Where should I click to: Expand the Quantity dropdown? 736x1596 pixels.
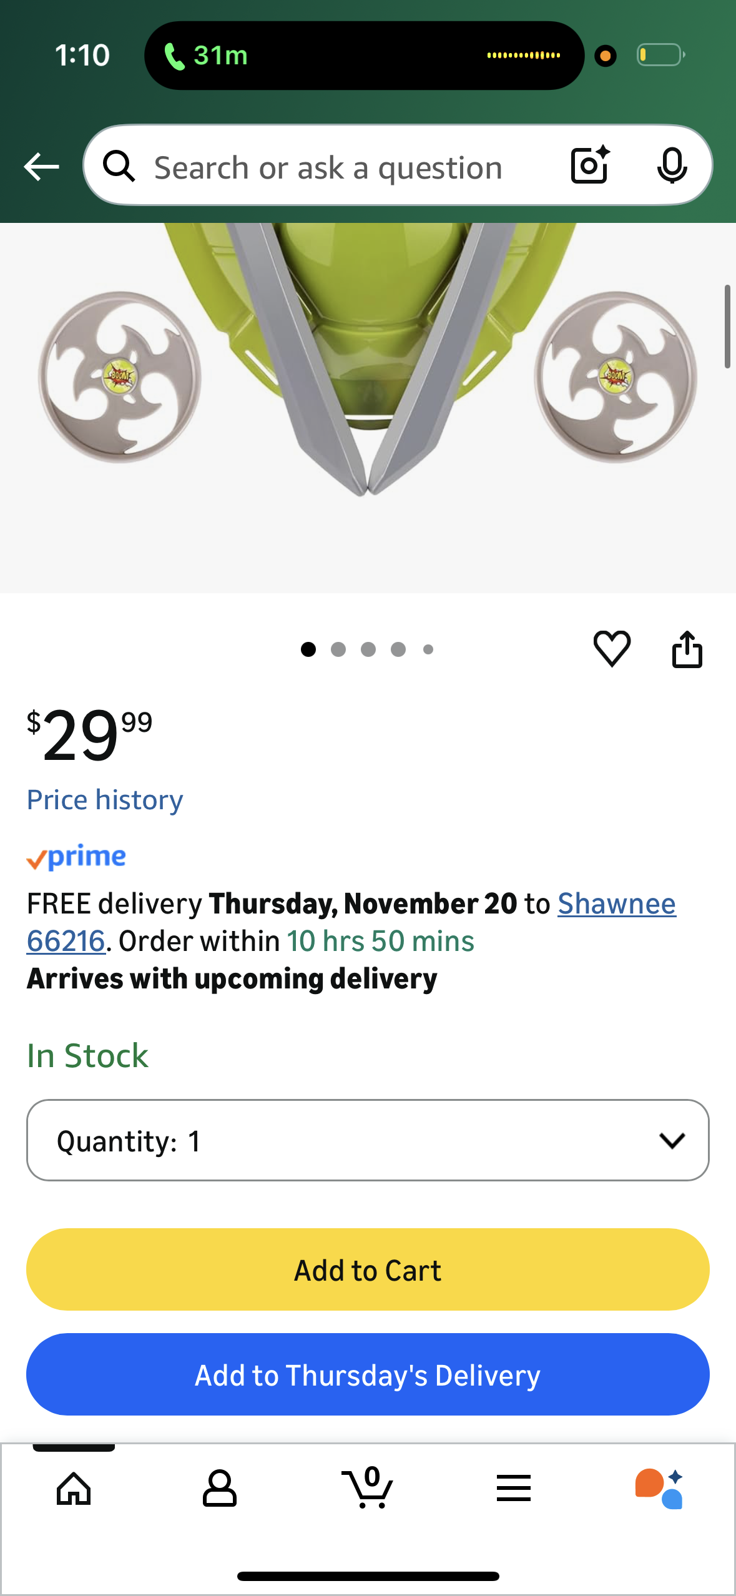click(368, 1140)
